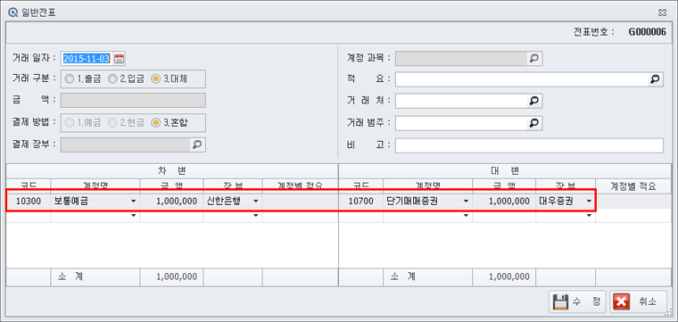
Task: Click the debit 계정별 적요 cell of 보통예금 row
Action: click(300, 201)
